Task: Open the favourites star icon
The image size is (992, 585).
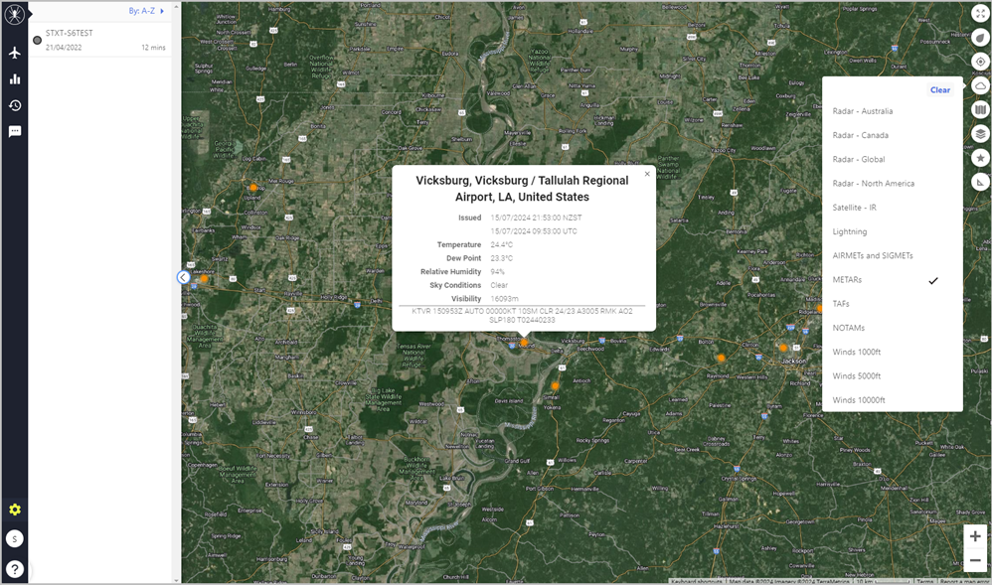Action: tap(980, 158)
